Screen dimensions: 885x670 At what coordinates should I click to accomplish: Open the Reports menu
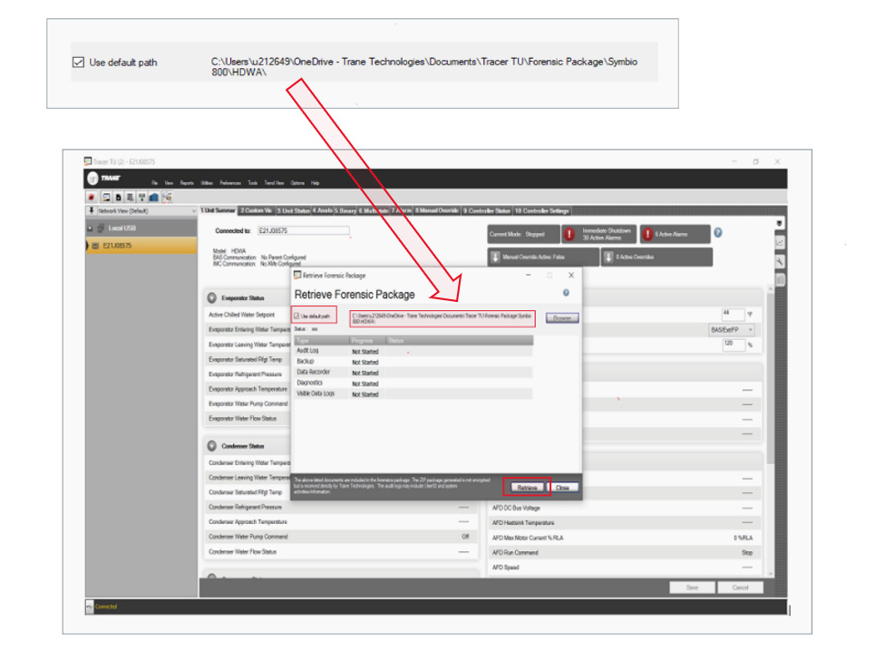pyautogui.click(x=187, y=183)
